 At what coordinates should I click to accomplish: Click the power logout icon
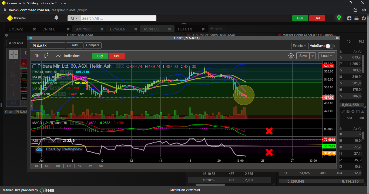click(x=364, y=18)
